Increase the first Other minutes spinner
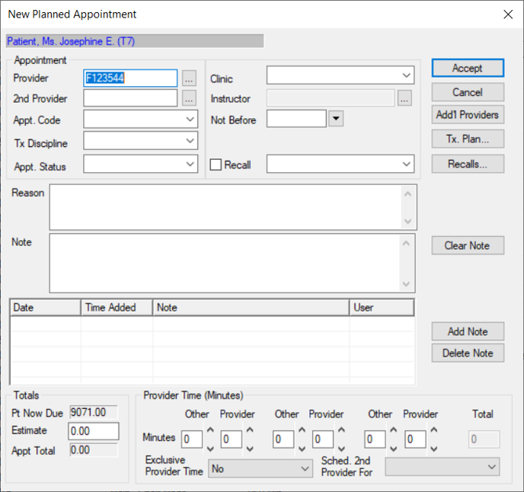This screenshot has height=492, width=524. point(210,431)
